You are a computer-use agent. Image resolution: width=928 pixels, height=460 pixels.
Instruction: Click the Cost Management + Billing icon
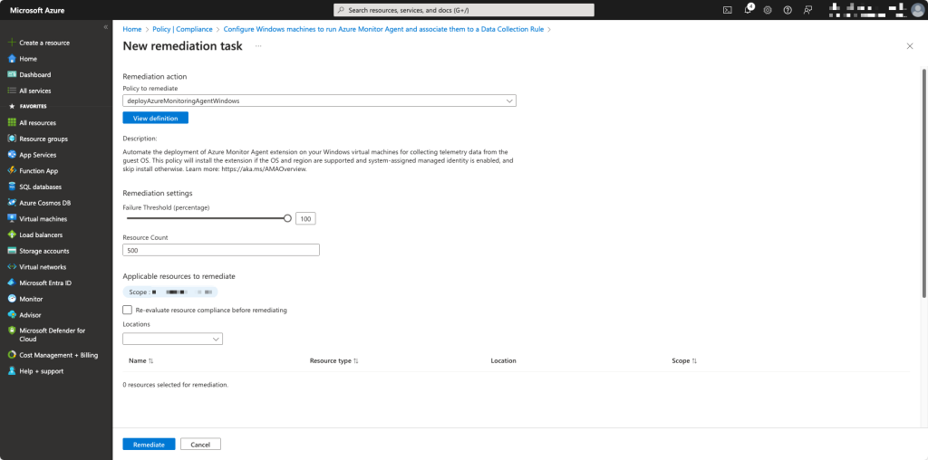[11, 355]
